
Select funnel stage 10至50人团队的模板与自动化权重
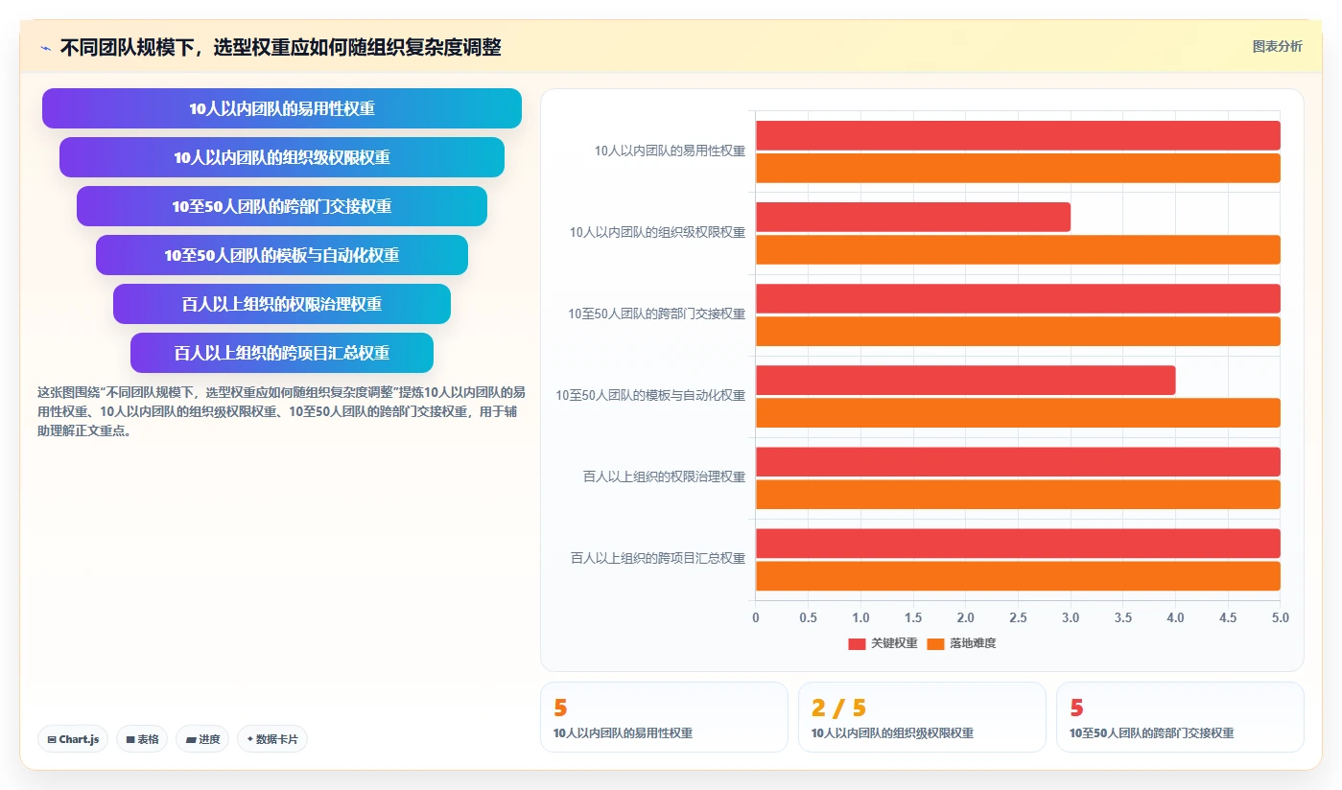pos(282,255)
